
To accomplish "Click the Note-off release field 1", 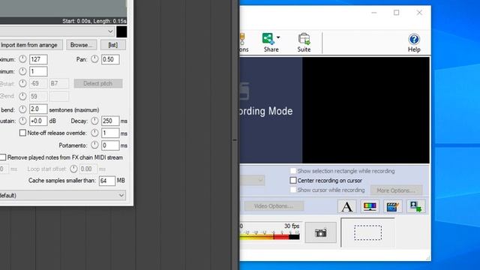I will click(110, 133).
